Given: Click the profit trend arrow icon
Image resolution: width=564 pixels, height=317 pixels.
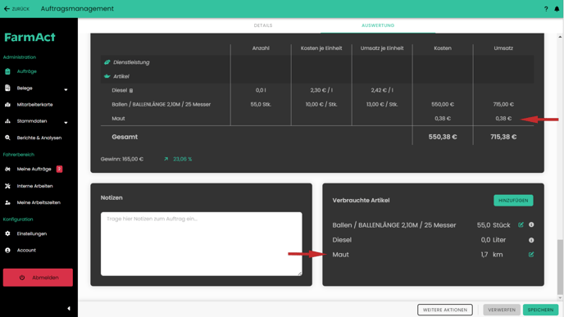Looking at the screenshot, I should click(x=166, y=159).
